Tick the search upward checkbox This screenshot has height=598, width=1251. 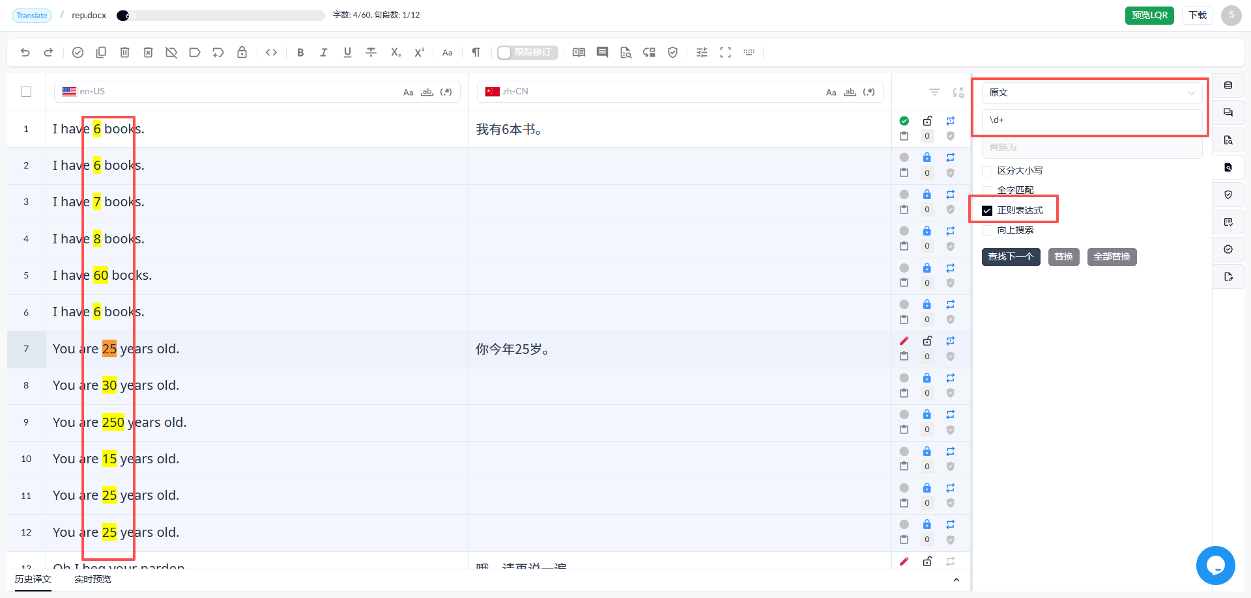987,230
